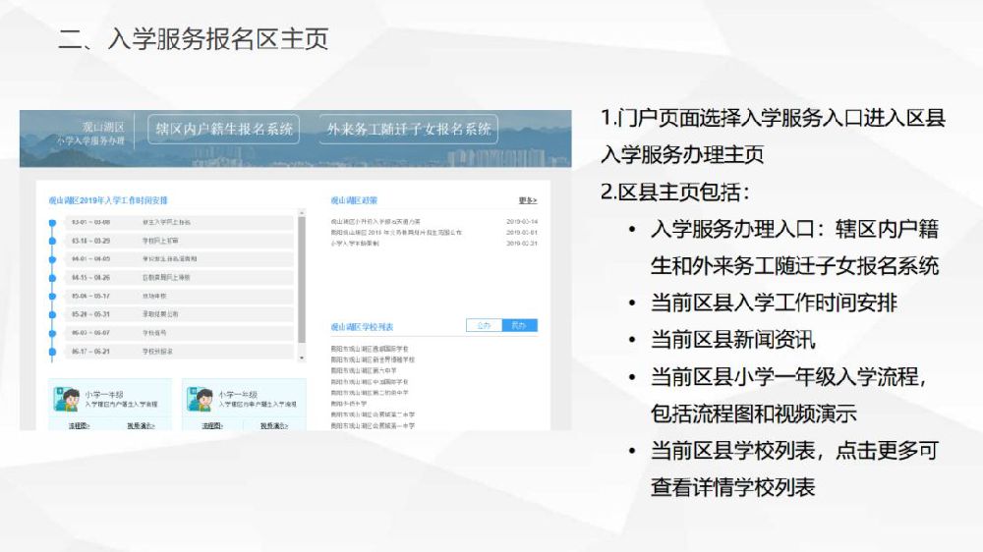Open 视频演示> link on right enrollment card
This screenshot has height=552, width=983.
click(274, 426)
